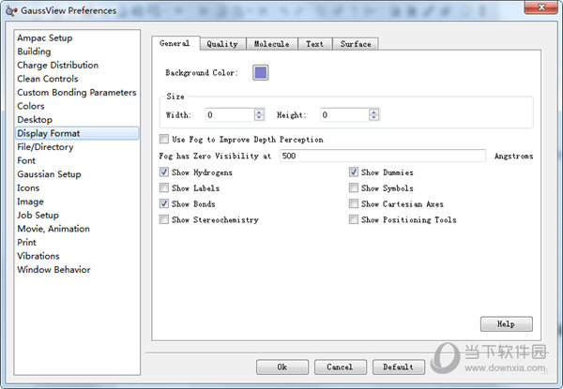Viewport: 563px width, 389px height.
Task: Uncheck Show Hydrogens
Action: [164, 172]
